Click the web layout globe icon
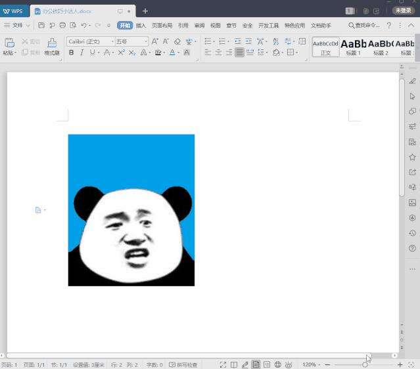The image size is (420, 369). tap(278, 364)
